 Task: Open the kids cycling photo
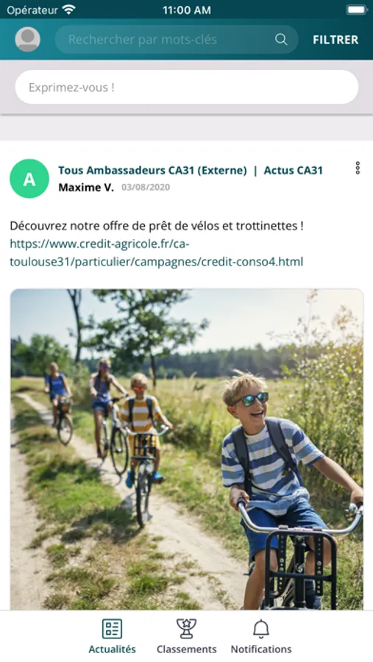pyautogui.click(x=187, y=449)
